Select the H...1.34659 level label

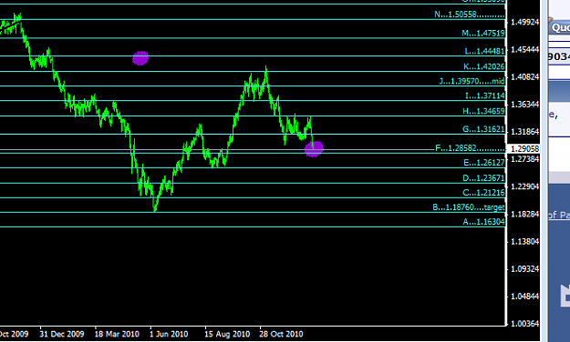483,111
